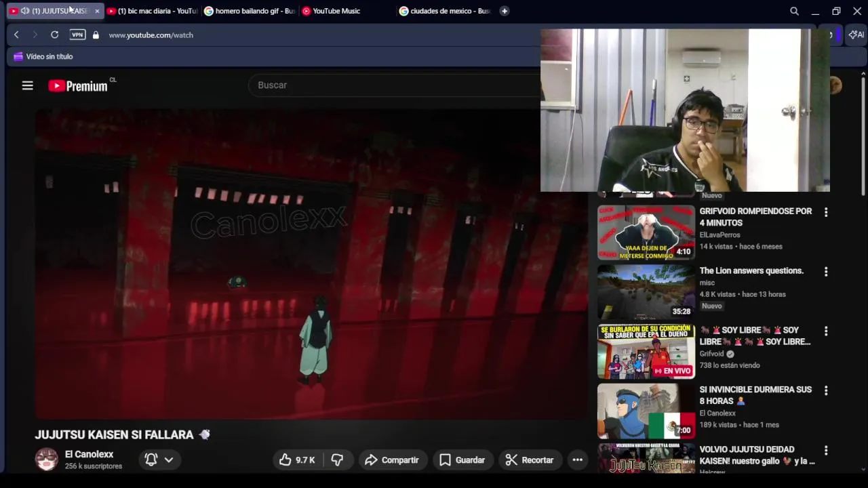
Task: Open options menu for VOLVIO JUJUTSU video
Action: [825, 451]
